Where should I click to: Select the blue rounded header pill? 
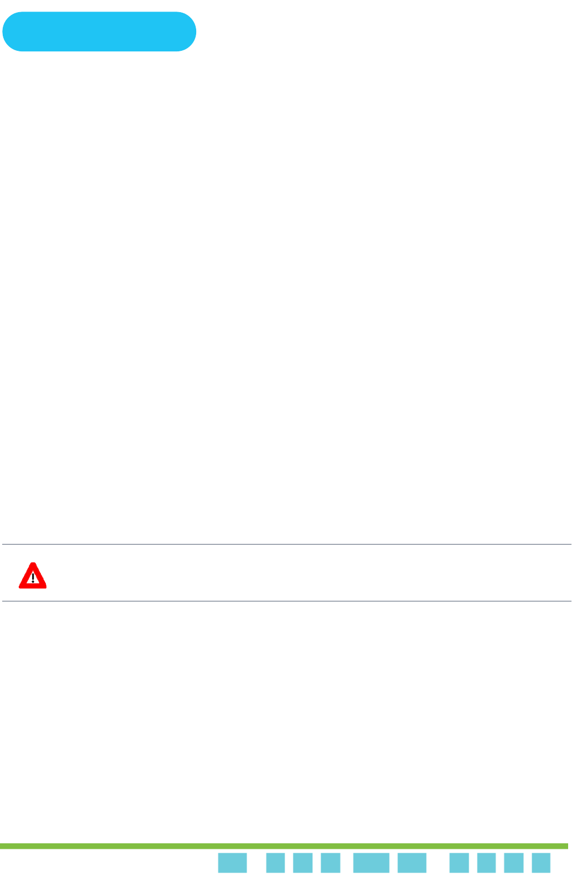click(99, 31)
